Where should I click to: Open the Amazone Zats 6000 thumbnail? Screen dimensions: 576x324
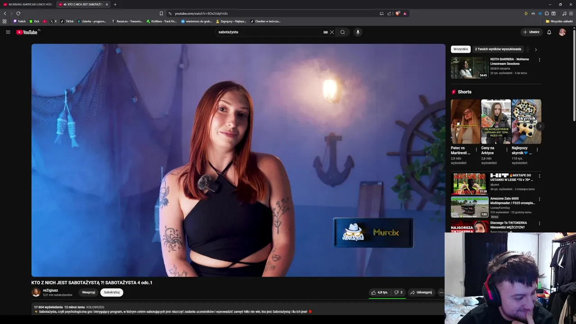(469, 207)
